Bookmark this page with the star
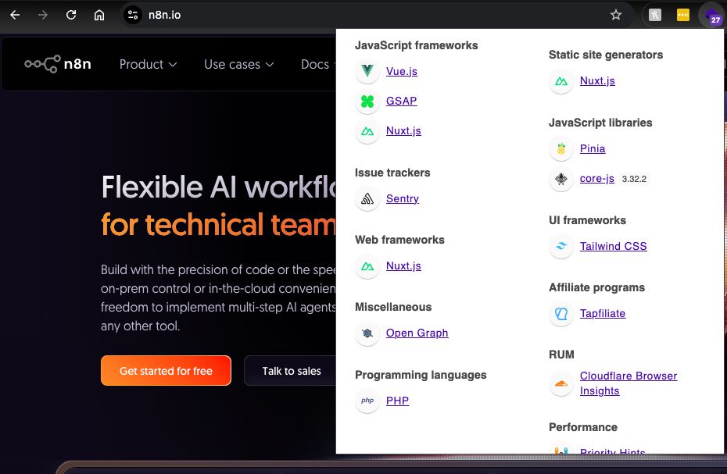Screen dimensions: 727x474 (616, 15)
